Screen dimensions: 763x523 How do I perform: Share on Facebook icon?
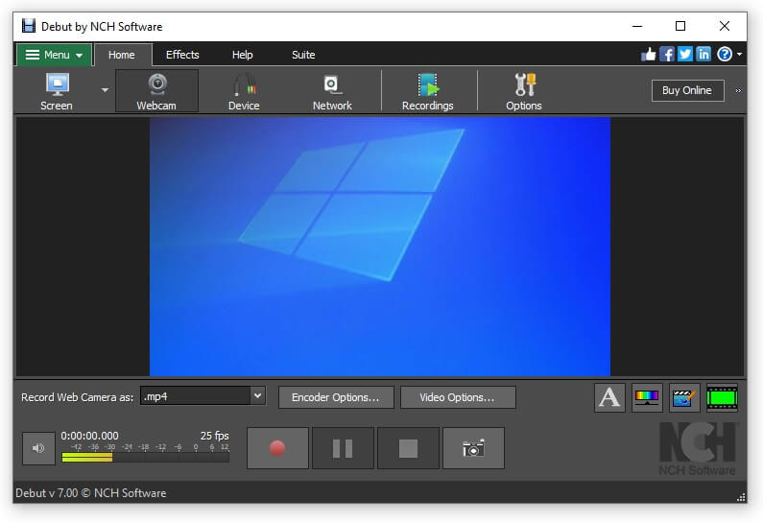(667, 54)
